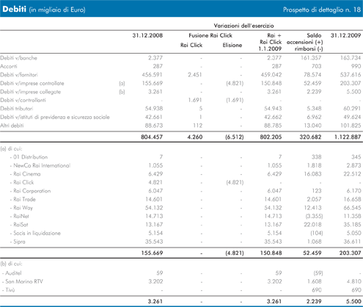Select the Fusione Rai Click header
The width and height of the screenshot is (363, 307).
[210, 35]
